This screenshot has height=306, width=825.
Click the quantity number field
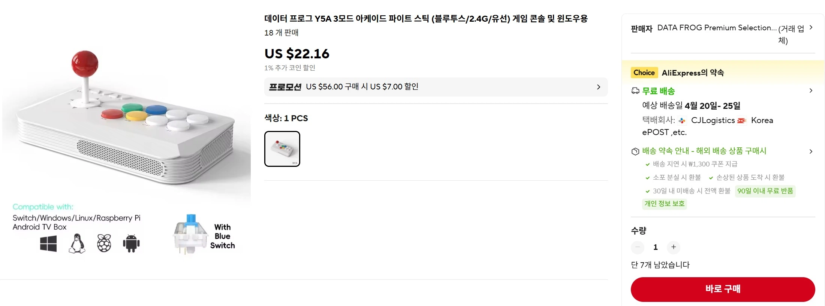656,247
